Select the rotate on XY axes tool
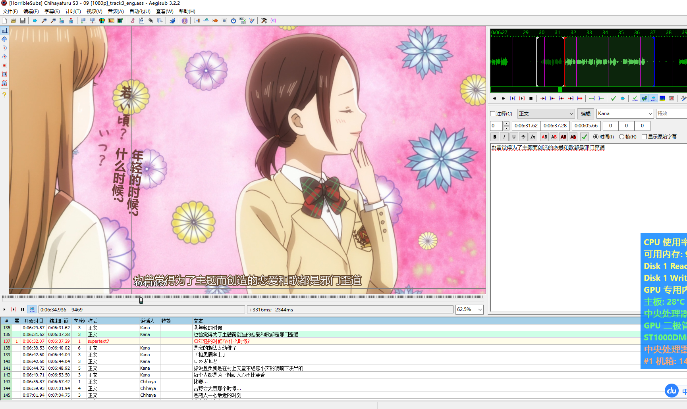This screenshot has width=687, height=409. 4,57
